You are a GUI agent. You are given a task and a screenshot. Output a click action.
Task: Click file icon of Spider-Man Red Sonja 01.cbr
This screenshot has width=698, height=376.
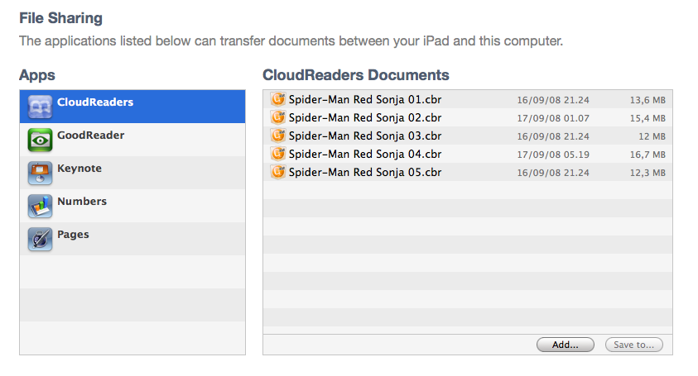coord(277,99)
